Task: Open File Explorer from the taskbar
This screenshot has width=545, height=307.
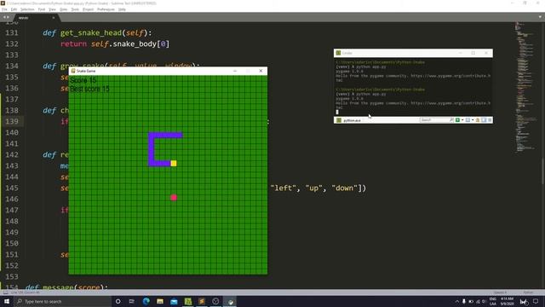Action: tap(160, 301)
